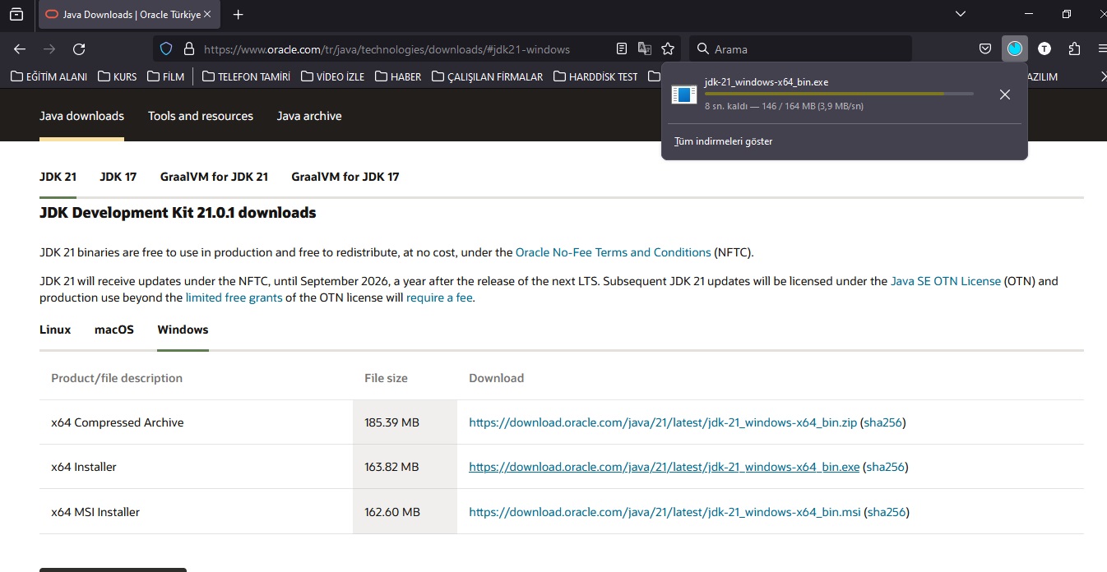Switch to macOS tab
Screen dimensions: 1107x572
114,330
